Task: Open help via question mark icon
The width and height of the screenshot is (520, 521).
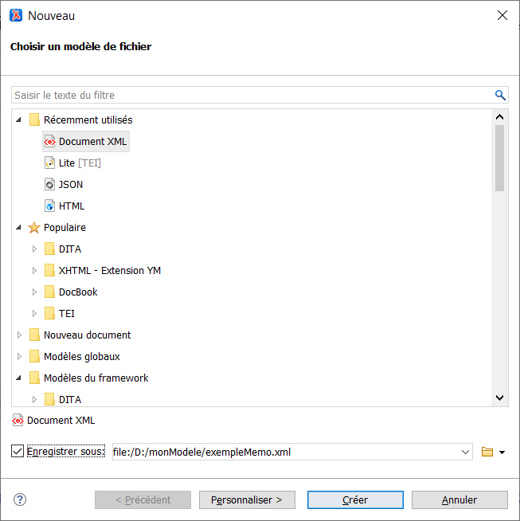Action: click(20, 499)
